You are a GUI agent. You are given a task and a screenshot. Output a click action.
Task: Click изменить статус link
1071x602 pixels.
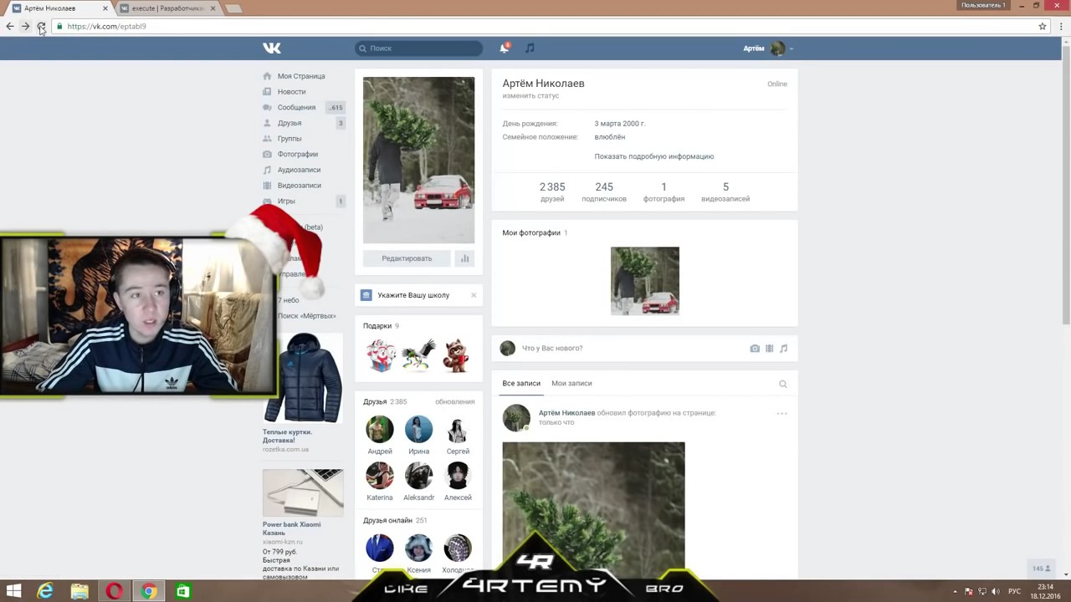point(530,96)
